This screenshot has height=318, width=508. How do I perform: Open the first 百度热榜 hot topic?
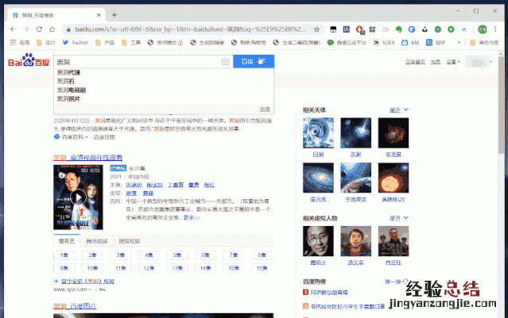pos(329,292)
